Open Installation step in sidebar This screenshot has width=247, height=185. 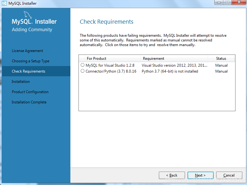point(21,82)
